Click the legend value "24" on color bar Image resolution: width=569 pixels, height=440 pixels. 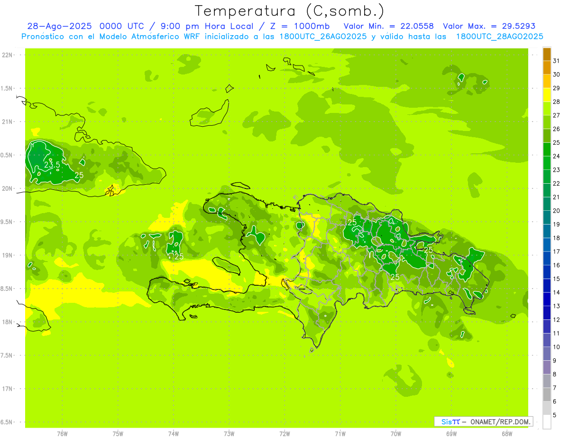556,156
